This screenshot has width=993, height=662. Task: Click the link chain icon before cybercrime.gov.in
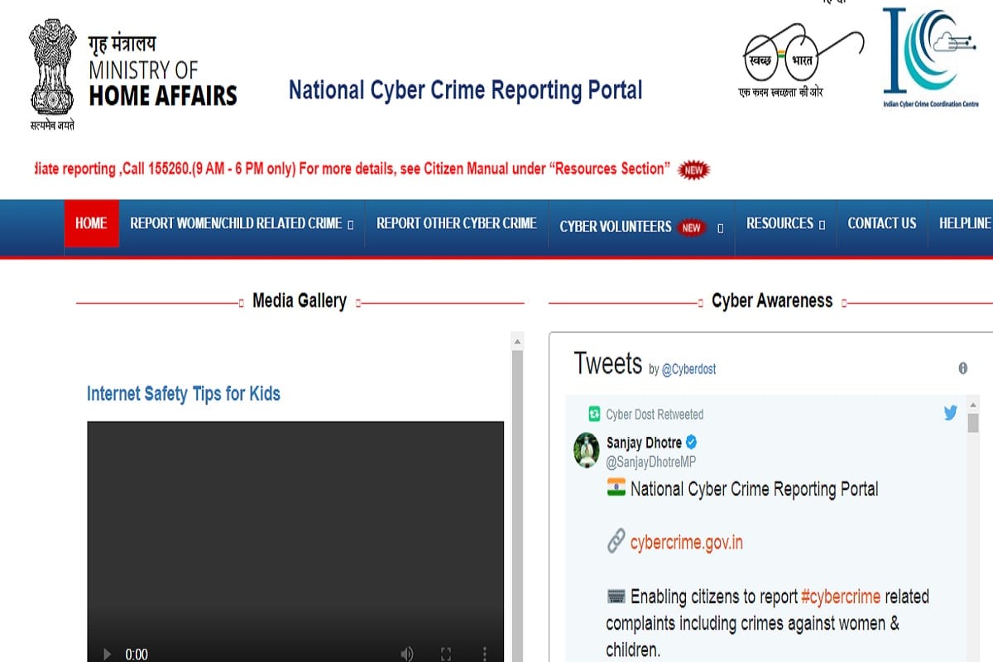(616, 542)
